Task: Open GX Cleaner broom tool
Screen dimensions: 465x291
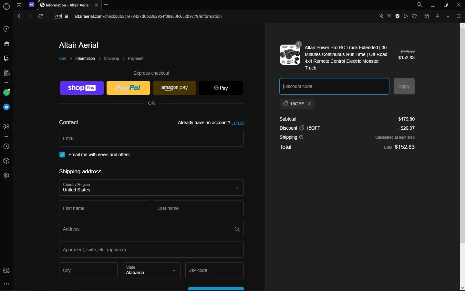Action: 6,44
